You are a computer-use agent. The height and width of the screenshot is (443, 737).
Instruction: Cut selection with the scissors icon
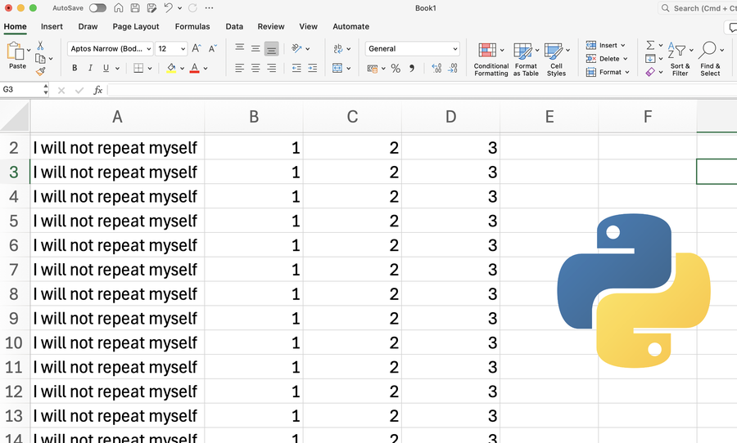click(40, 45)
